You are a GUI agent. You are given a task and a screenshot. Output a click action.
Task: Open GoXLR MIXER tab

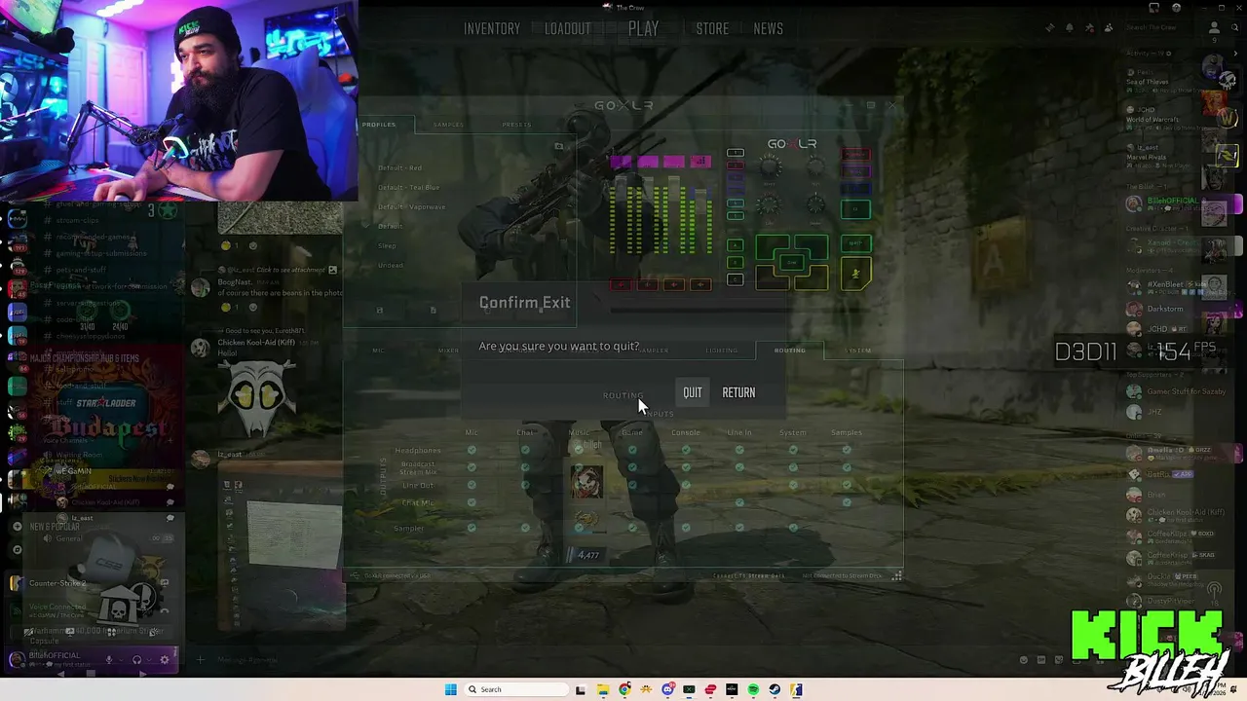click(x=448, y=350)
